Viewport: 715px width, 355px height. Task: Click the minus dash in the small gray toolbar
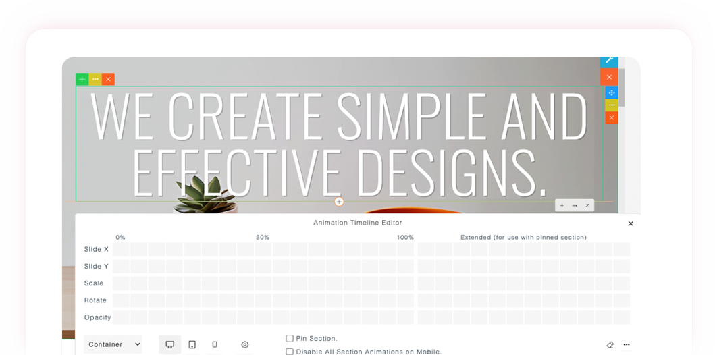click(x=575, y=206)
